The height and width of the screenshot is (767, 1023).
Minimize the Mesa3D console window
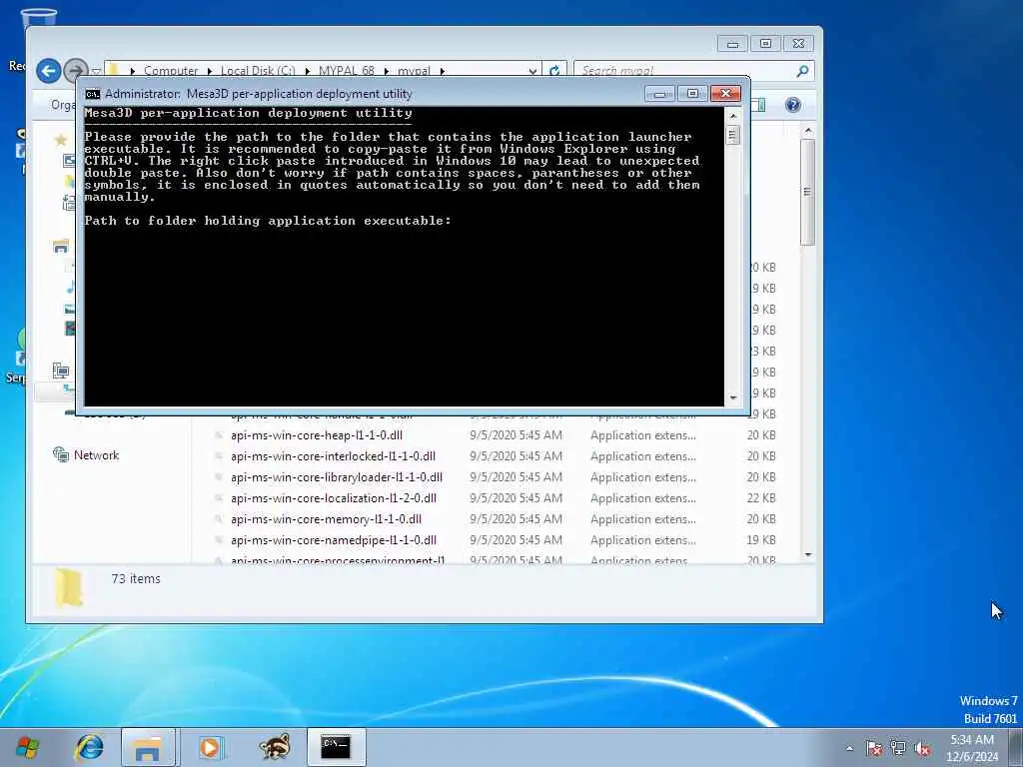[x=659, y=94]
